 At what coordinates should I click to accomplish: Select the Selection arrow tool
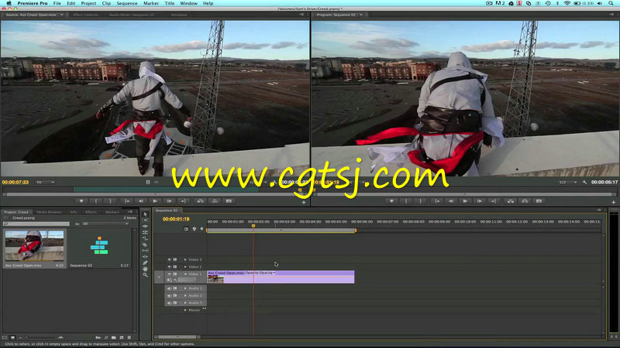pyautogui.click(x=145, y=214)
